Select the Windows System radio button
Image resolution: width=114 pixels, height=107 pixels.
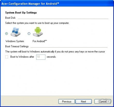[x=6, y=34]
